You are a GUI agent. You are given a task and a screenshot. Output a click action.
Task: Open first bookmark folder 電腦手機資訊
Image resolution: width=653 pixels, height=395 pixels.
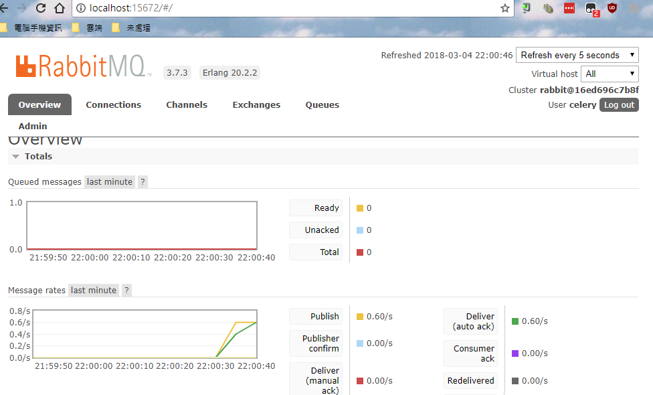tap(31, 28)
